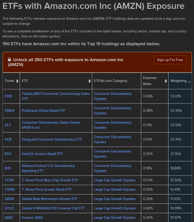Image resolution: width=194 pixels, height=222 pixels.
Task: Select the 18.88% weighting cell
Action: (x=180, y=168)
